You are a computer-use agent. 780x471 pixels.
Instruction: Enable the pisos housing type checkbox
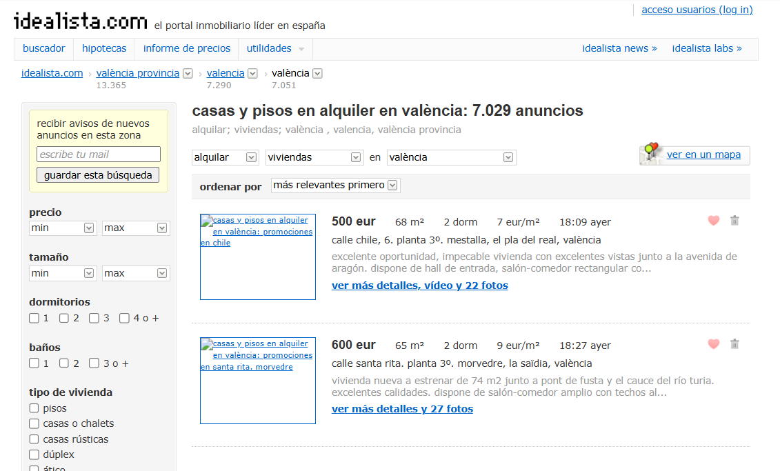(x=34, y=408)
